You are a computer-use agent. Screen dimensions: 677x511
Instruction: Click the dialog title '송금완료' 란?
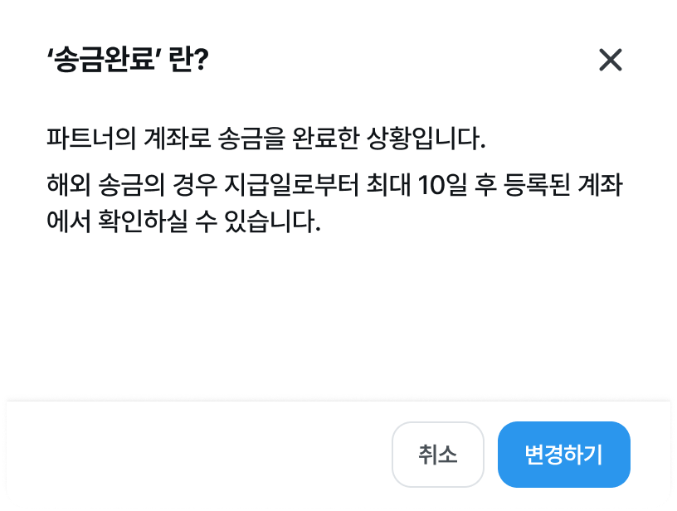click(x=127, y=61)
